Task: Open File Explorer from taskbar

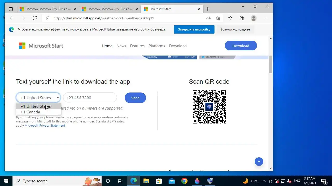Action: click(x=146, y=181)
